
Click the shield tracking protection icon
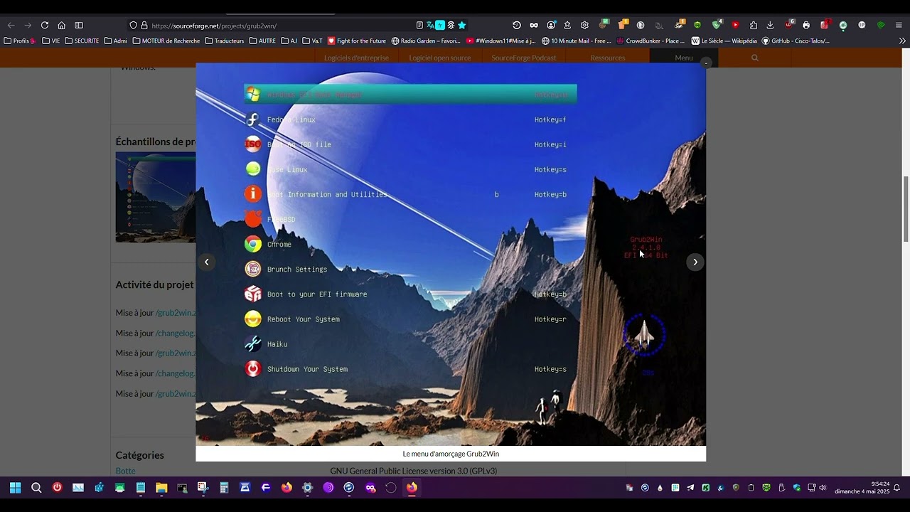[x=133, y=26]
